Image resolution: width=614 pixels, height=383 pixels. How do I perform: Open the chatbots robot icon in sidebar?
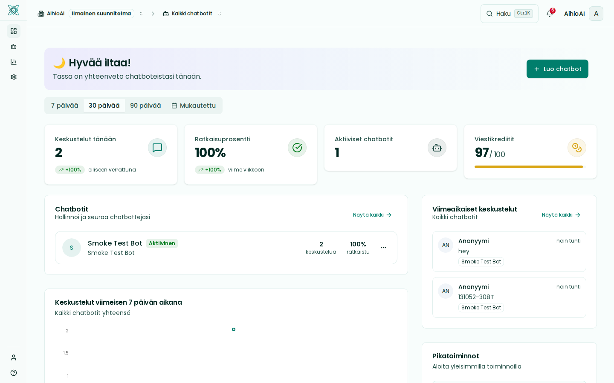[x=14, y=46]
